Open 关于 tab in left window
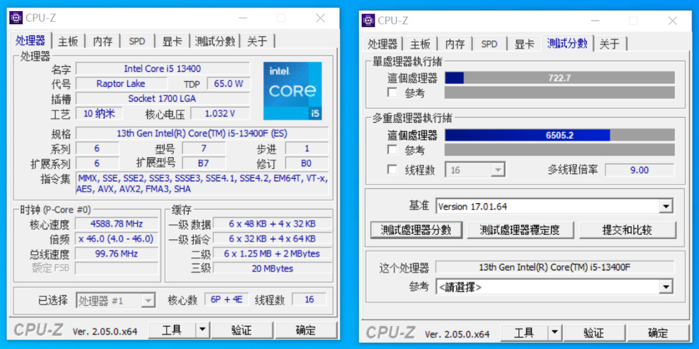 [257, 42]
